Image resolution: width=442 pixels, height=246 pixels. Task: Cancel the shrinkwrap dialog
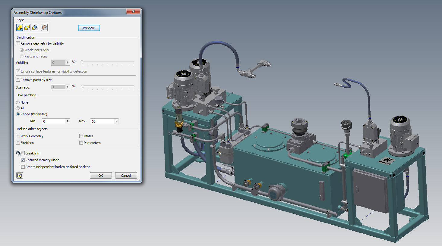[x=126, y=176]
